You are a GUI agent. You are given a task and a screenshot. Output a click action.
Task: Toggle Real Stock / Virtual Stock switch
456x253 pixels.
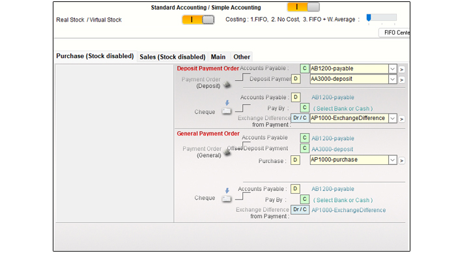[x=198, y=20]
